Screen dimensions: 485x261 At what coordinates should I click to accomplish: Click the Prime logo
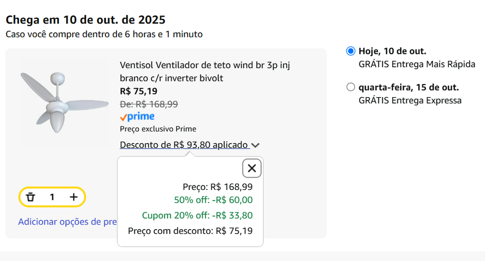click(x=137, y=116)
